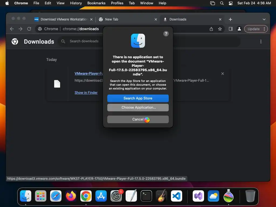
Task: Open the Help menu
Action: 162,3
